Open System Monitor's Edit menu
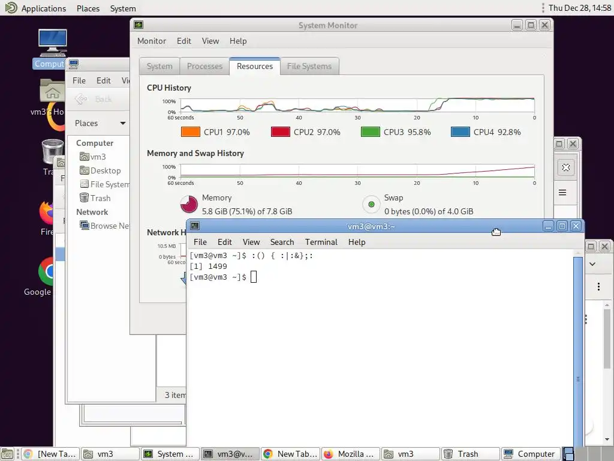Screen dimensions: 614x461 click(x=183, y=41)
